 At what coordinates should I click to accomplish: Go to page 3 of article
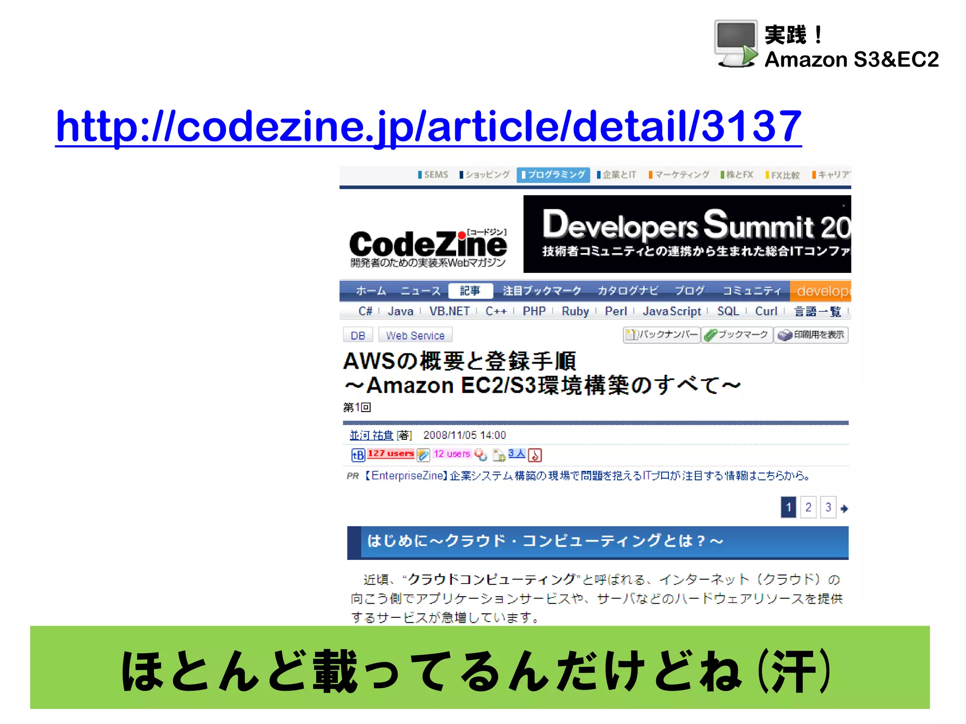tap(828, 507)
